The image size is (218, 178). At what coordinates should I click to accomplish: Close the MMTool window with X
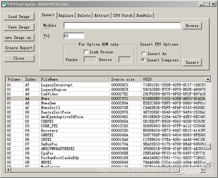213,4
